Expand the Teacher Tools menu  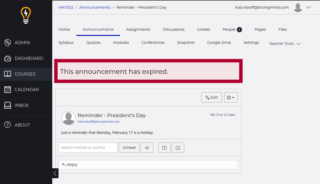pyautogui.click(x=285, y=44)
